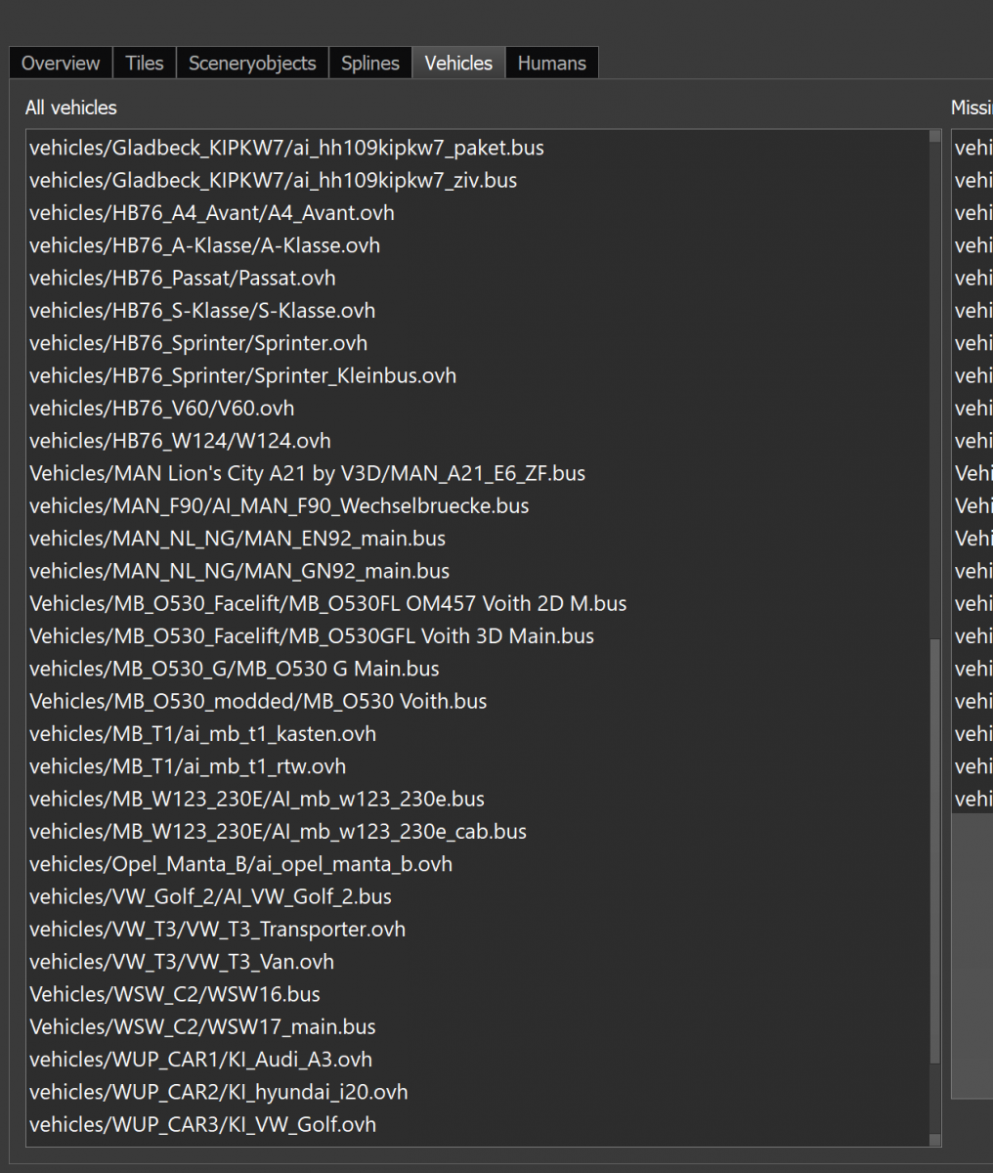Select the Sprinter_Kleinbus.ovh entry
Screen dimensions: 993x1173
coord(242,376)
